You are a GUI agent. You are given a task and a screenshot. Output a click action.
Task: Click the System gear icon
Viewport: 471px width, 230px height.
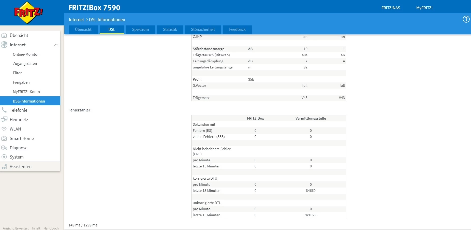coord(4,157)
